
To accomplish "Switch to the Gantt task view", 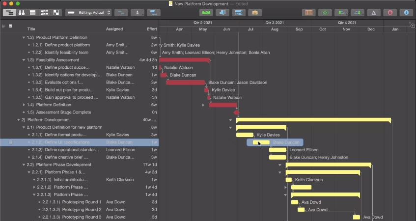I will click(x=9, y=12).
